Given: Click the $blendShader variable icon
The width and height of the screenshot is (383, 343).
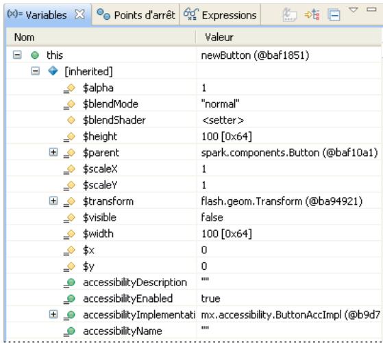Looking at the screenshot, I should pyautogui.click(x=71, y=120).
